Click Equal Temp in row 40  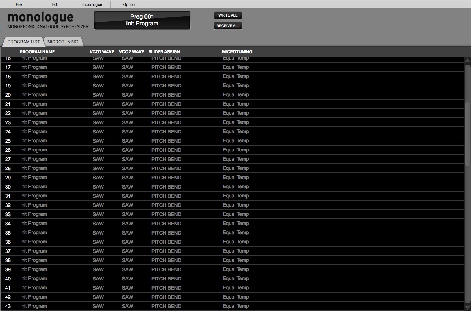pos(236,279)
